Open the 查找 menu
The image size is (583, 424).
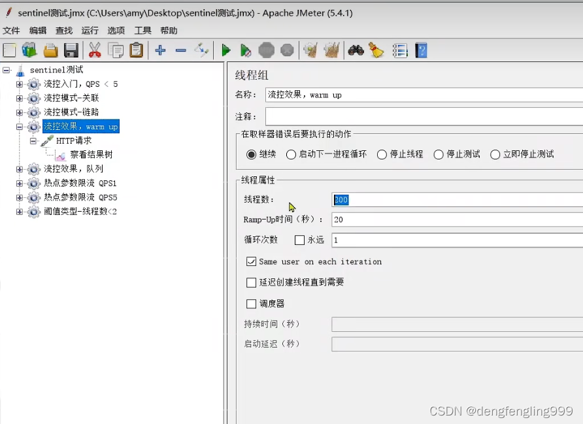(x=64, y=31)
